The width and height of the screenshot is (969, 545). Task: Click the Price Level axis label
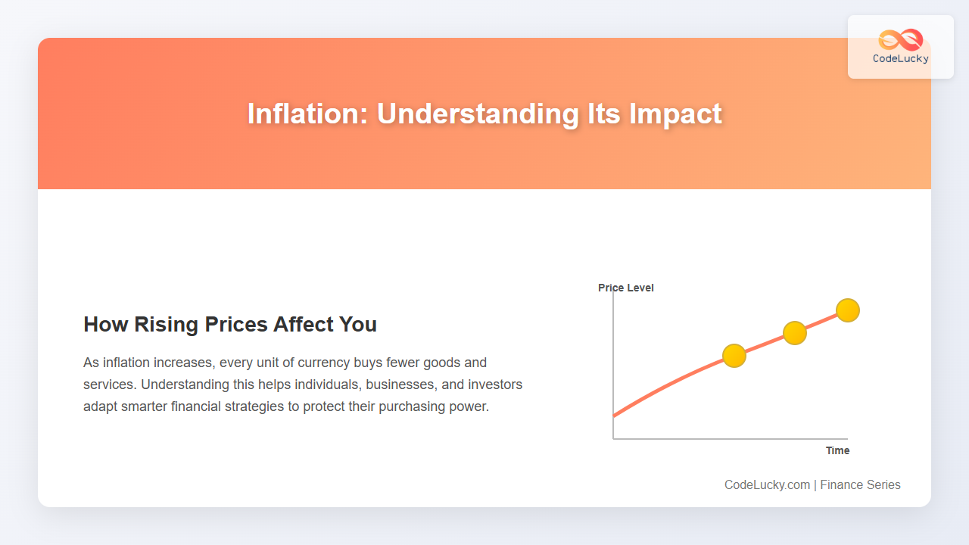626,288
